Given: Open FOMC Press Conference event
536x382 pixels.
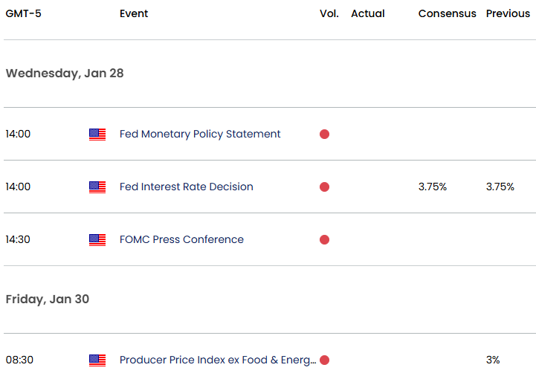Looking at the screenshot, I should click(x=181, y=240).
